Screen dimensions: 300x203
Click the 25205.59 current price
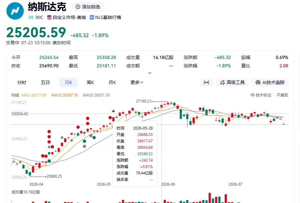(36, 32)
